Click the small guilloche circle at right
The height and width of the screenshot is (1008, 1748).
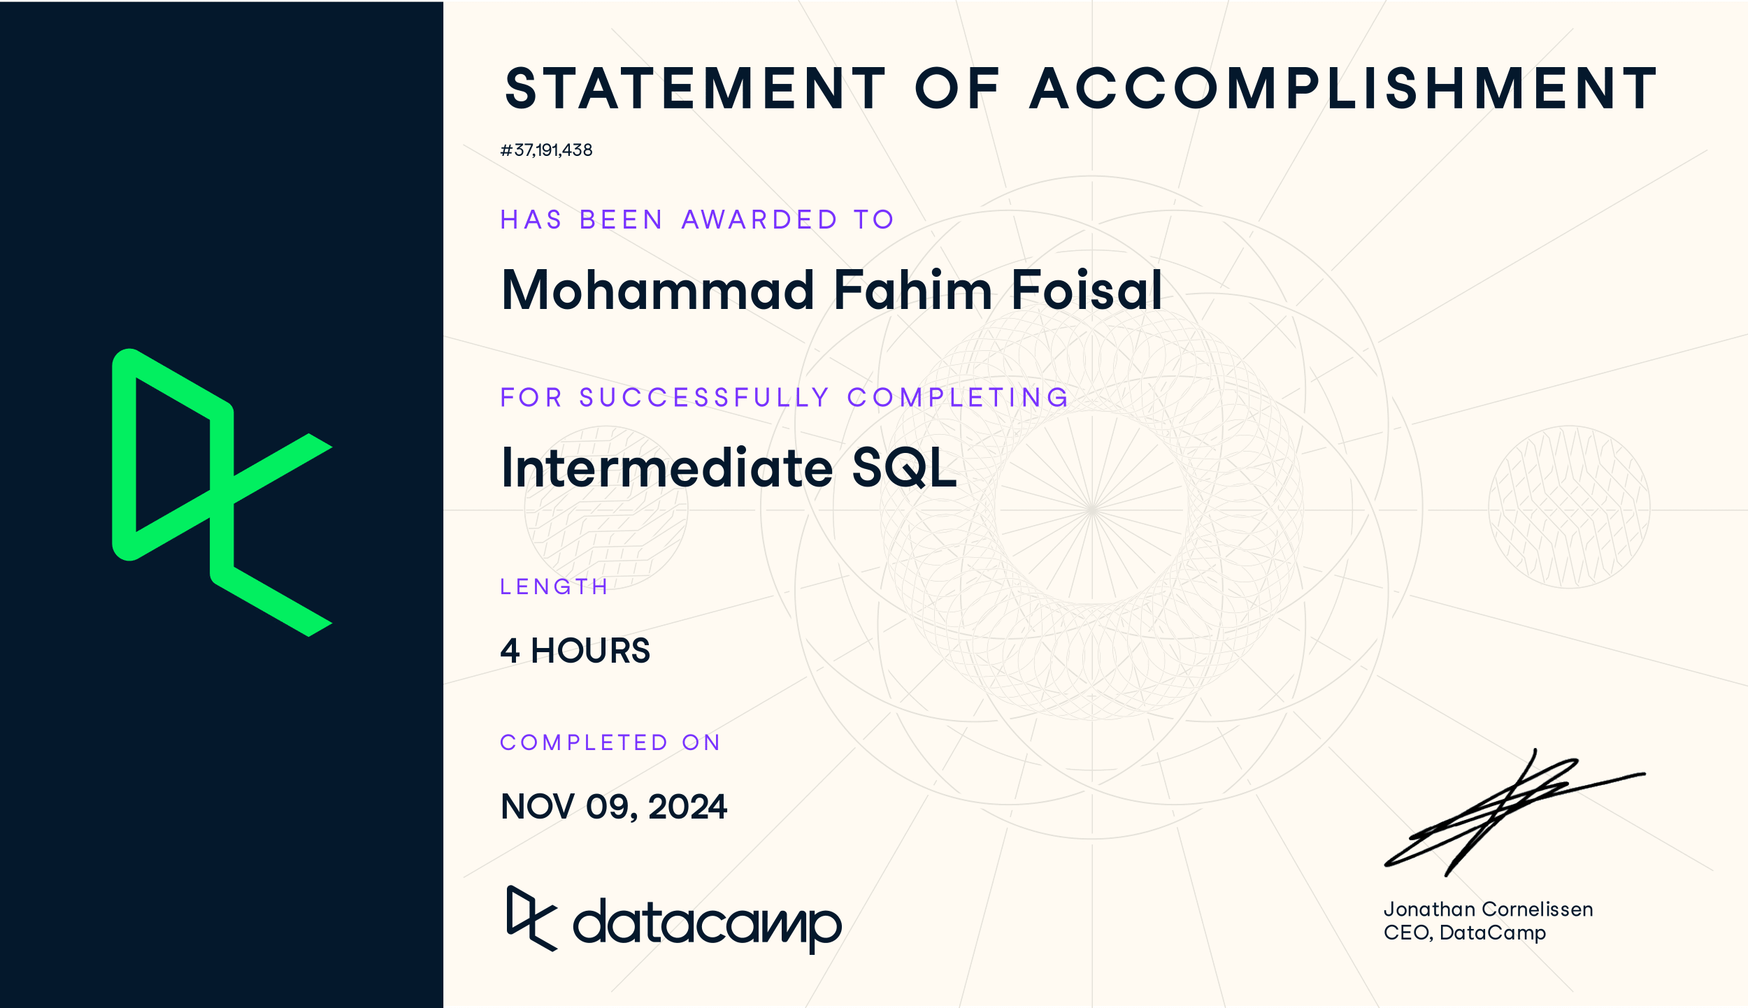tap(1570, 507)
